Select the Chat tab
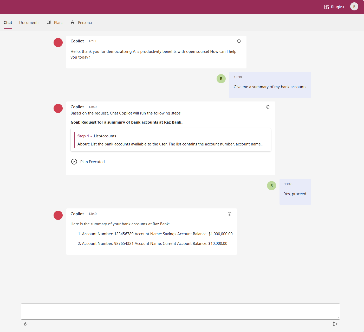The height and width of the screenshot is (332, 364). tap(8, 23)
